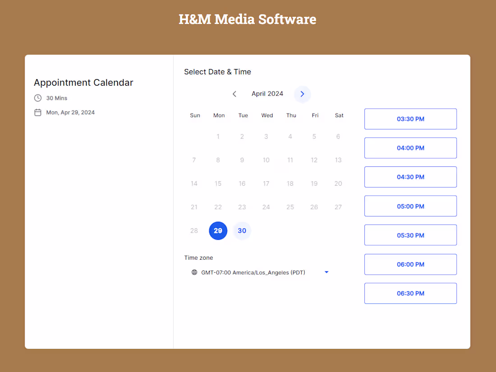Select the highlighted date 29

tap(218, 230)
